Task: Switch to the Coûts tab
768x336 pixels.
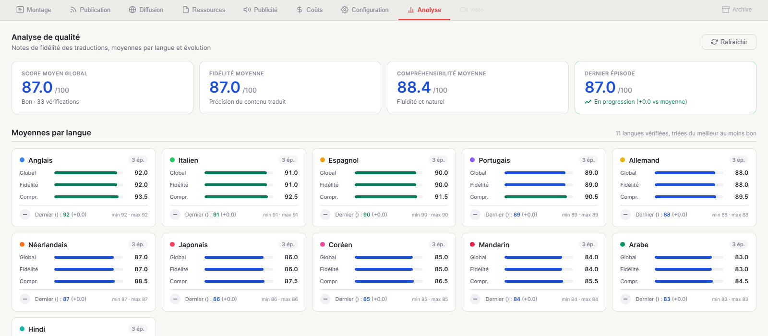Action: 310,10
